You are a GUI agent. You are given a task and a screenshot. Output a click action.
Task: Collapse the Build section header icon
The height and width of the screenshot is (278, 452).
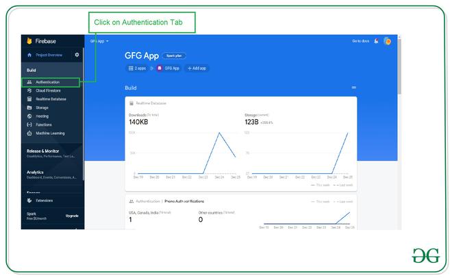coord(353,87)
